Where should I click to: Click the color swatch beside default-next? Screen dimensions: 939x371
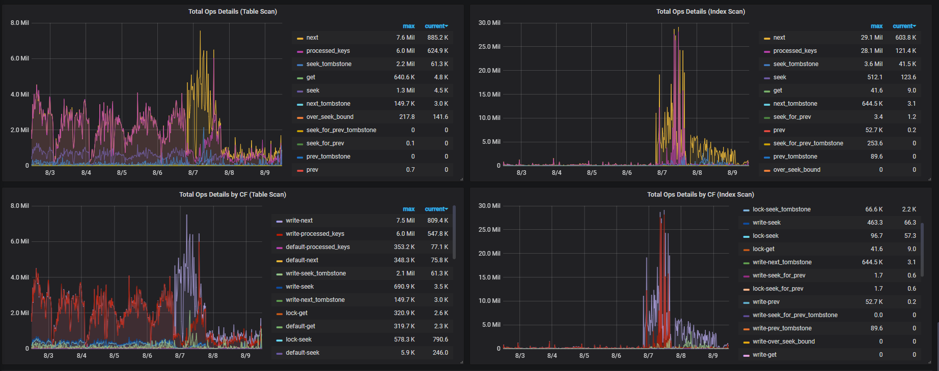pos(279,261)
